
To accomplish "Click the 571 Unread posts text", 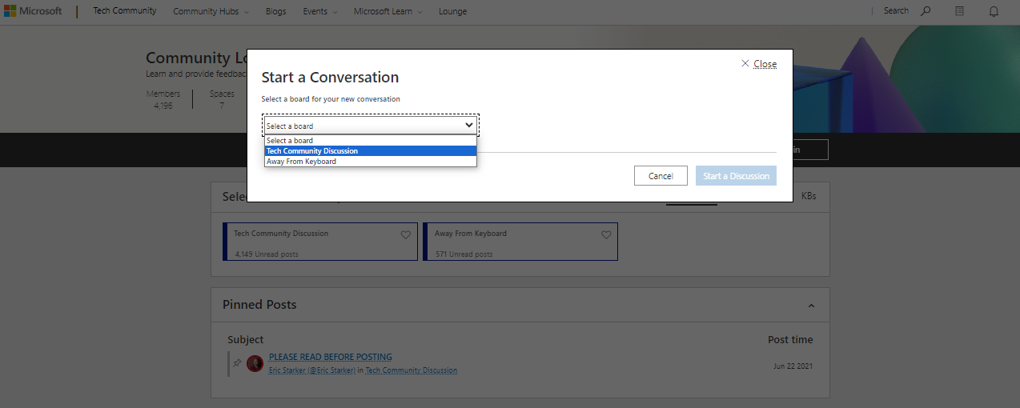I will 464,254.
